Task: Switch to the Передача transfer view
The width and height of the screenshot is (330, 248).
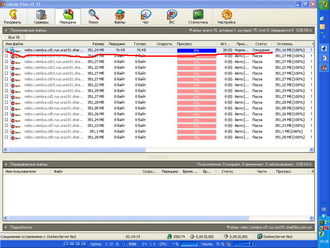Action: 68,17
